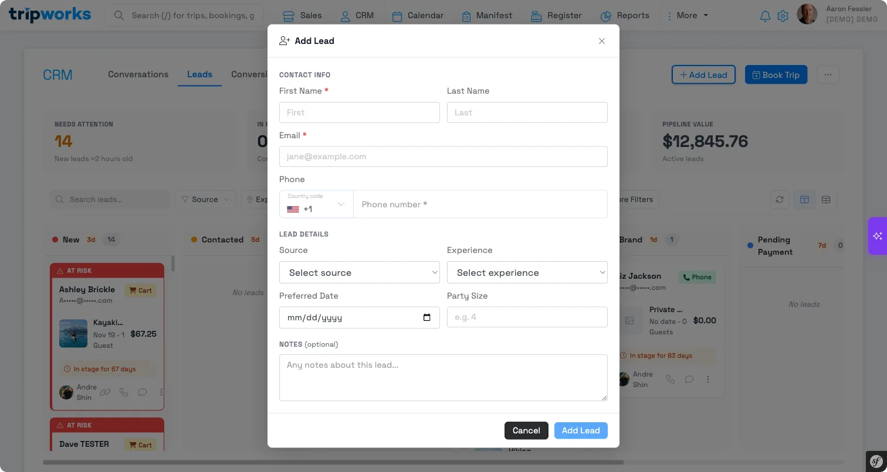
Task: Open the country code +1 dropdown
Action: pyautogui.click(x=316, y=204)
